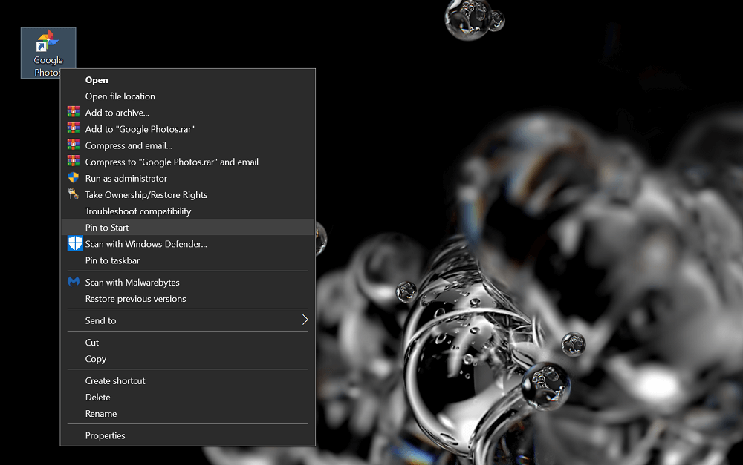This screenshot has height=465, width=743.
Task: Click WinRAR icon beside Compress to "Google Photos.rar" and email
Action: [x=74, y=162]
